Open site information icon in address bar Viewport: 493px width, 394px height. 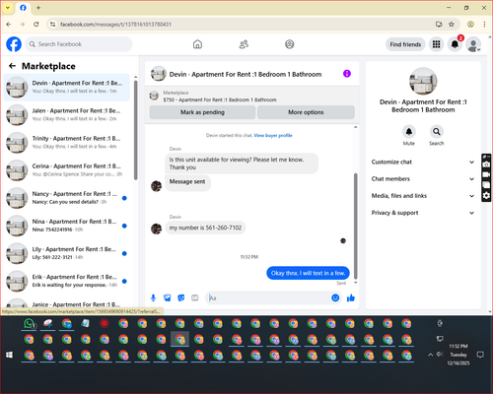[x=52, y=25]
